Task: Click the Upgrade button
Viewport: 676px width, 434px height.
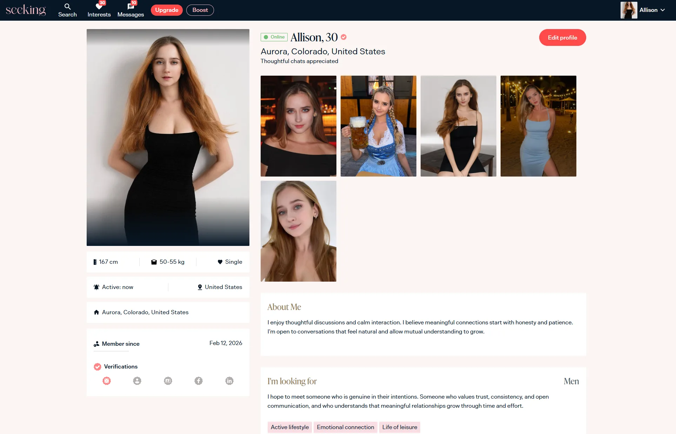Action: (x=167, y=10)
